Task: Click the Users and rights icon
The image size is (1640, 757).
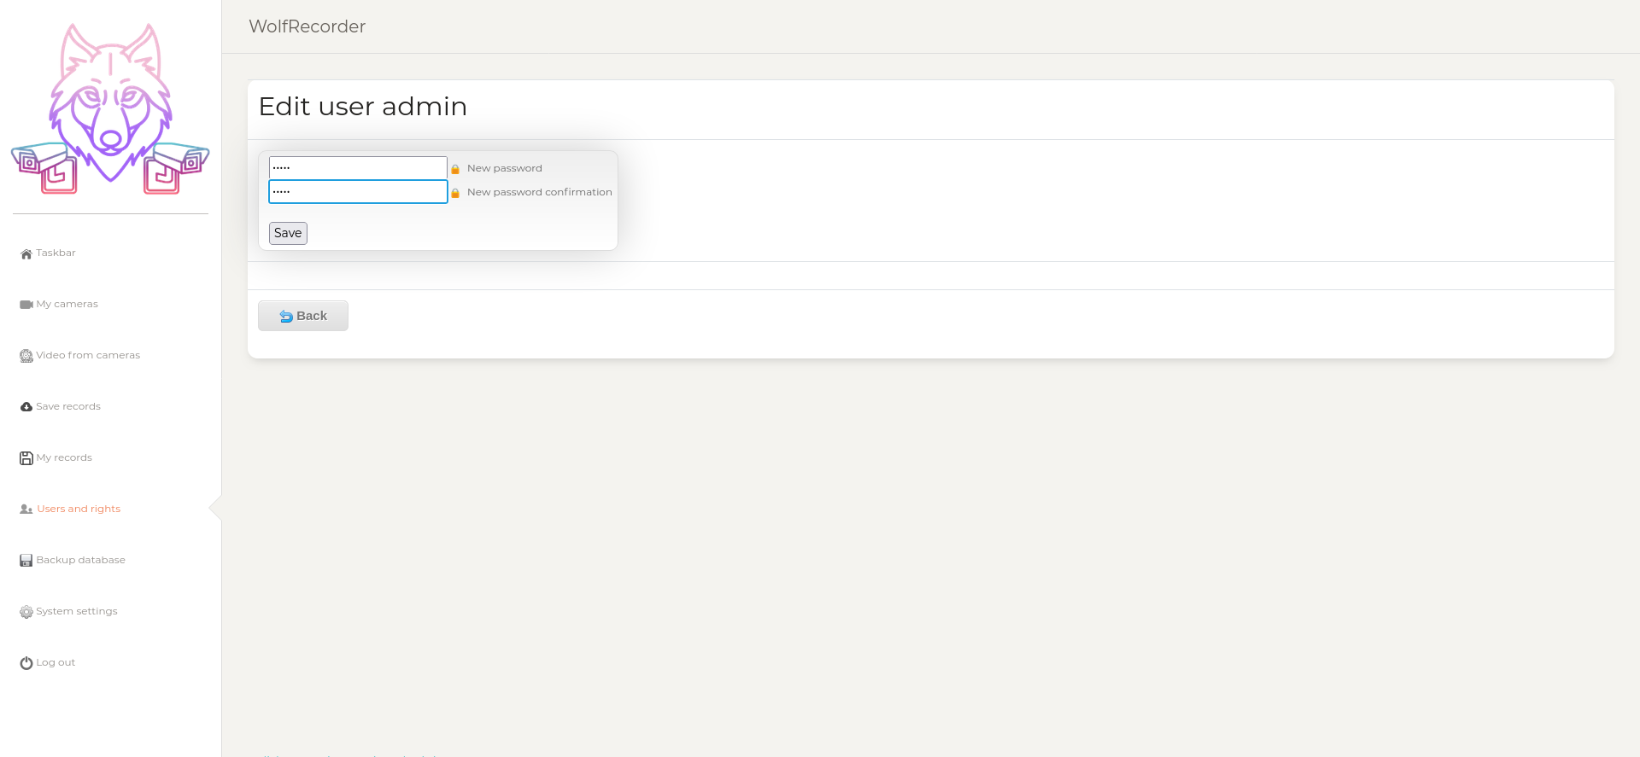Action: tap(26, 510)
